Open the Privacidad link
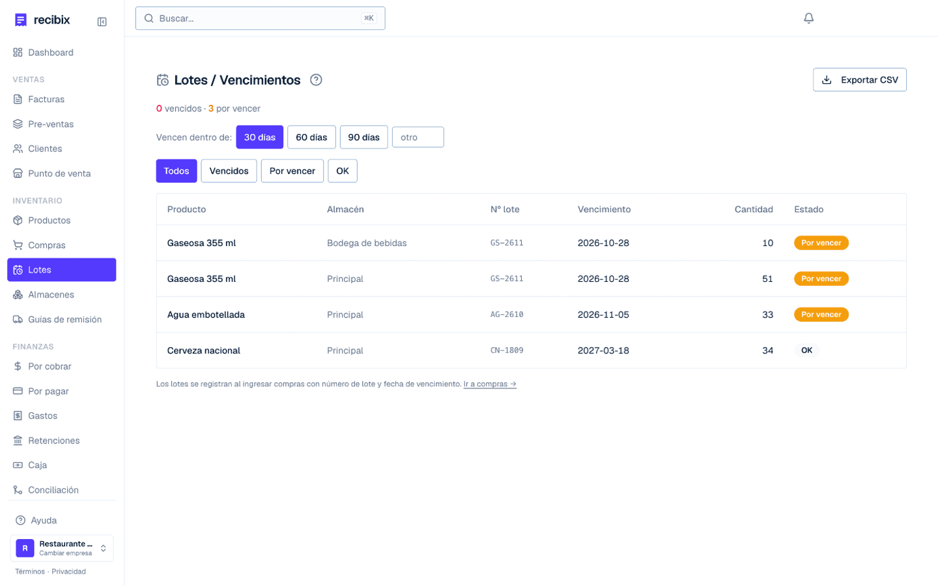The height and width of the screenshot is (586, 938). pyautogui.click(x=68, y=572)
